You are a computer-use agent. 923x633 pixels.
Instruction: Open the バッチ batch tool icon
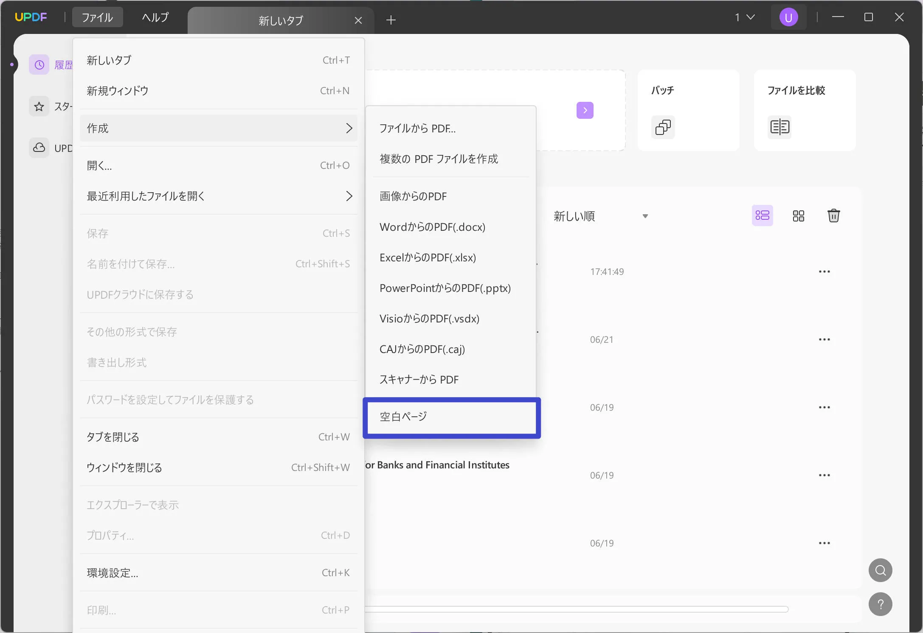pos(663,127)
